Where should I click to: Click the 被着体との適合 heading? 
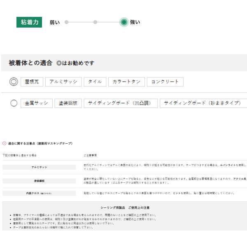coord(30,63)
